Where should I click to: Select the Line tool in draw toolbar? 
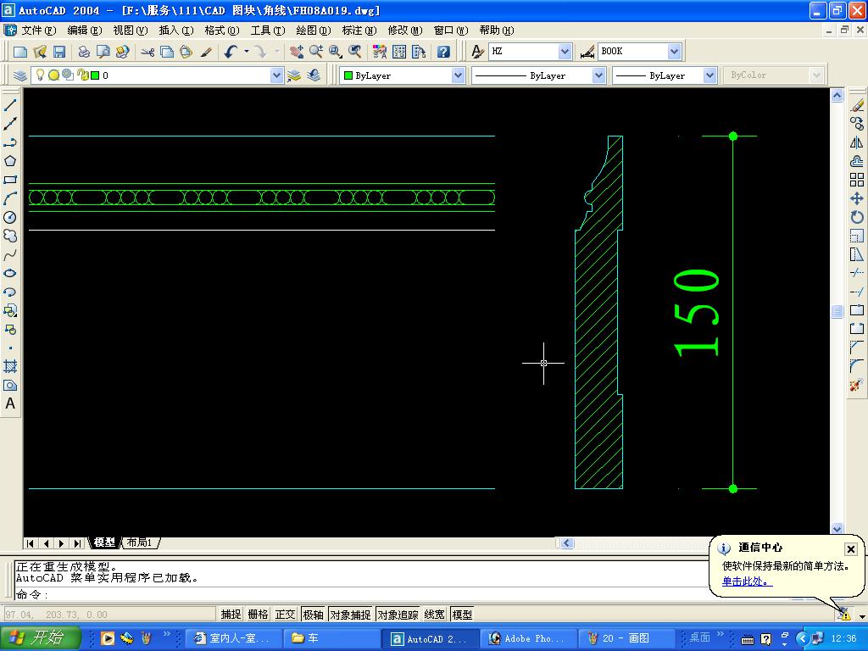pos(10,105)
